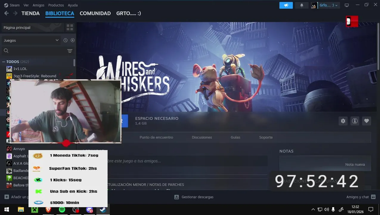Open the Amigos menu

(x=38, y=5)
